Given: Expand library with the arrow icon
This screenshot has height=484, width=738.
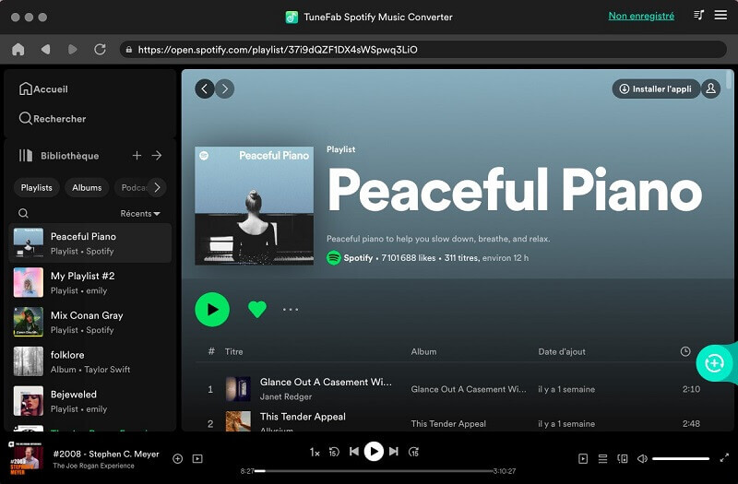Looking at the screenshot, I should coord(157,155).
